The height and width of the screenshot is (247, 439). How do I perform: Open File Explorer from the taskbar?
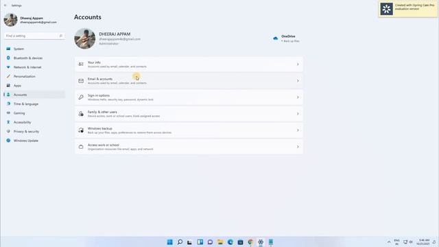pos(220,242)
